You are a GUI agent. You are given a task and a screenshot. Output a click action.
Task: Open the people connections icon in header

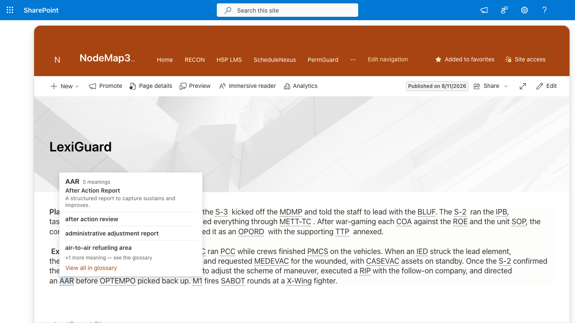[x=504, y=10]
